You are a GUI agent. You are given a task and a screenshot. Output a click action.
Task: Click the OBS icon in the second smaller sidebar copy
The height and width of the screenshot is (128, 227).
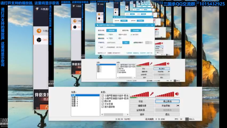(75, 27)
